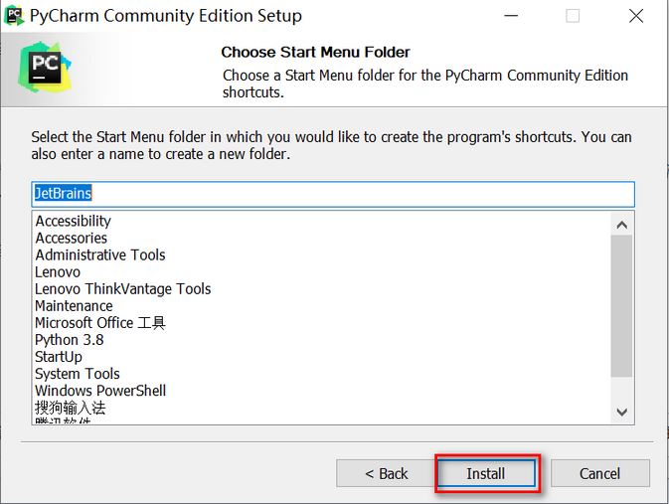The image size is (669, 504).
Task: Select Accessibility in the folder list
Action: point(74,221)
